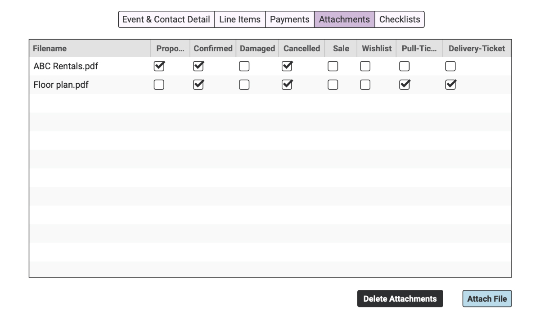Image resolution: width=540 pixels, height=316 pixels.
Task: Uncheck Confirmed for Floor plan.pdf
Action: (x=198, y=85)
